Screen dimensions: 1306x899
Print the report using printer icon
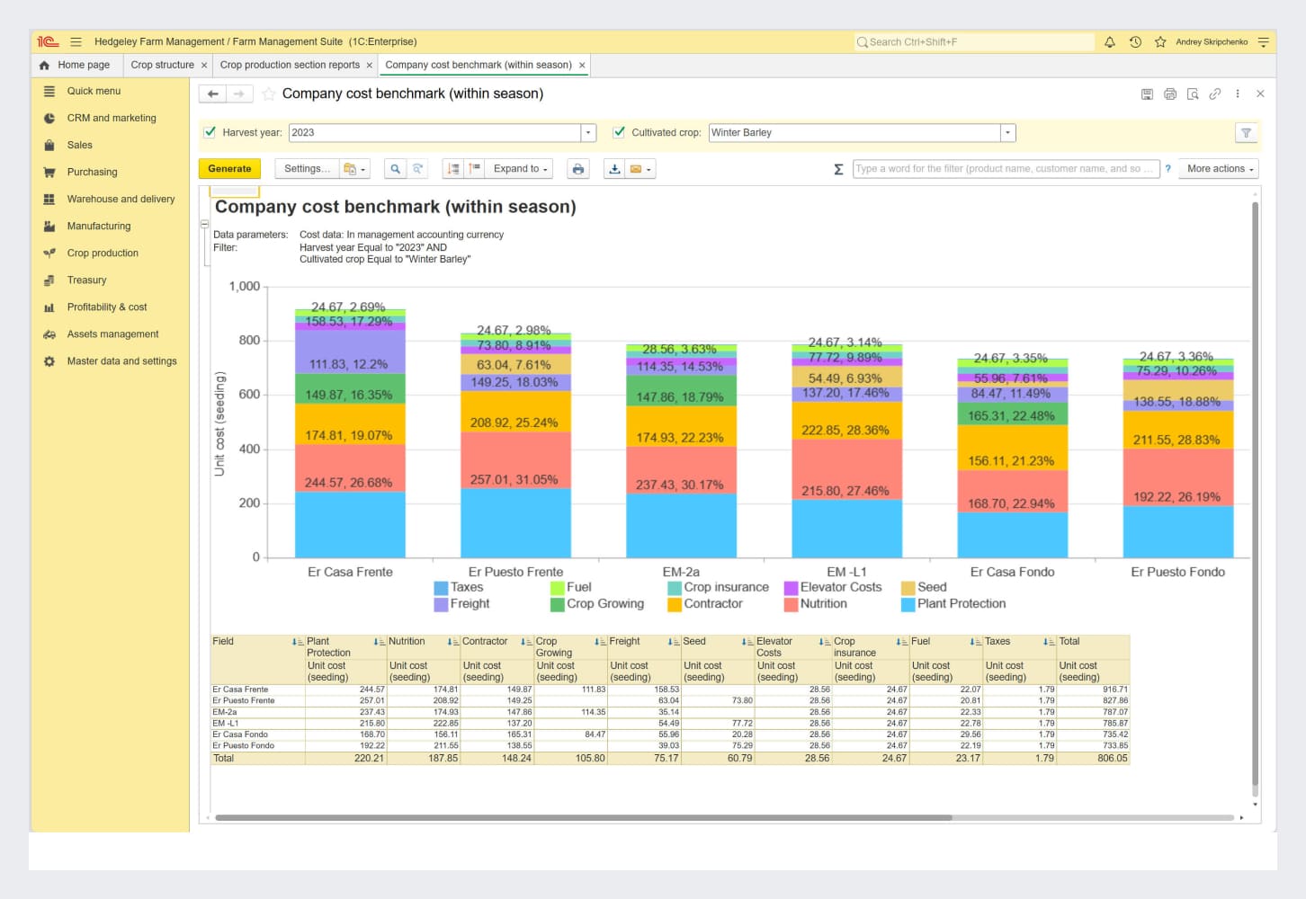click(578, 169)
